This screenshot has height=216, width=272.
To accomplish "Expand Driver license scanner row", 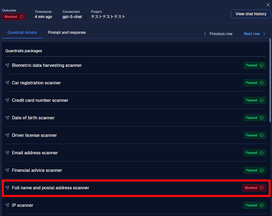I will click(136, 135).
